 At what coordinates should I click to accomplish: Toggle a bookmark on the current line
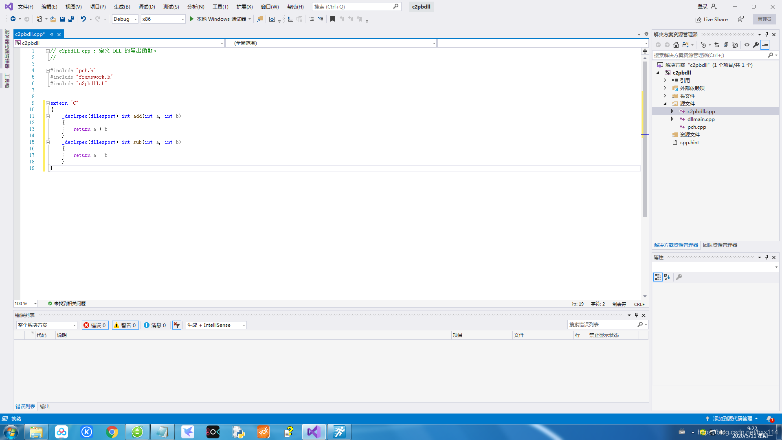332,19
